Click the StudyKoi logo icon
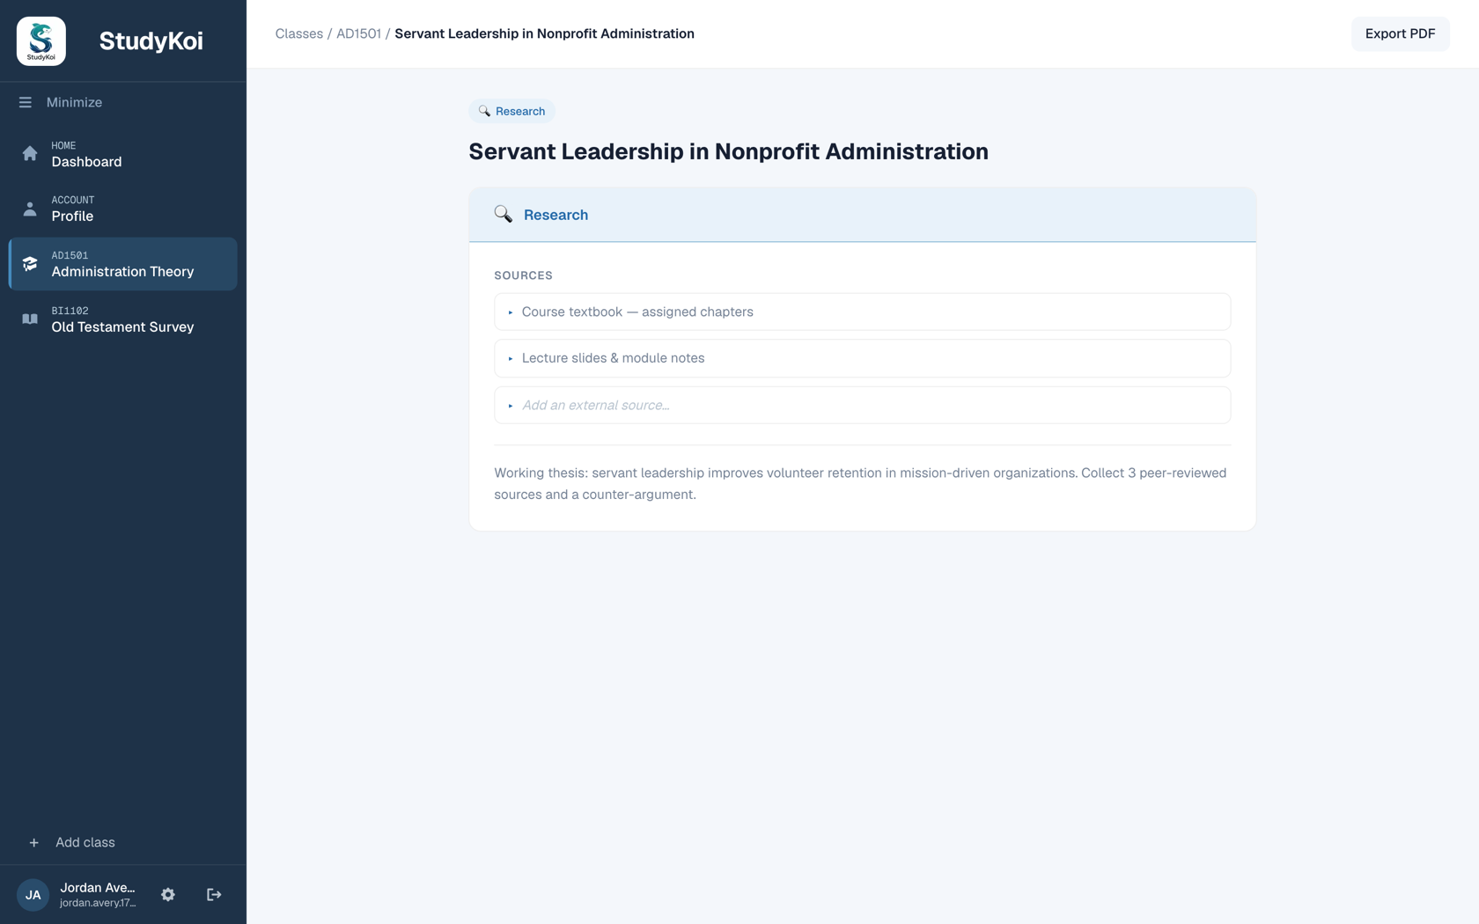The image size is (1479, 924). (x=41, y=41)
